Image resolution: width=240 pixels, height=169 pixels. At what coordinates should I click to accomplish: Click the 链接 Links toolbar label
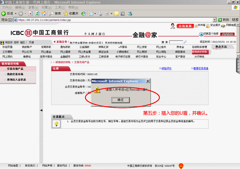(235, 20)
